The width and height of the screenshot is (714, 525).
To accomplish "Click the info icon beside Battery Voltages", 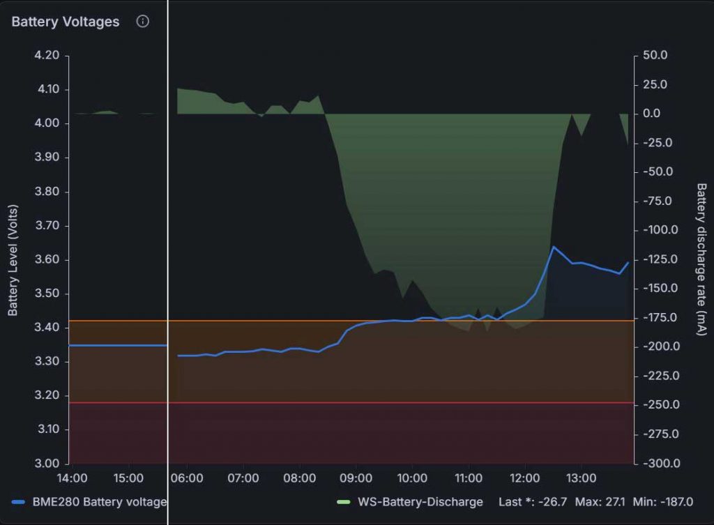I will (142, 22).
